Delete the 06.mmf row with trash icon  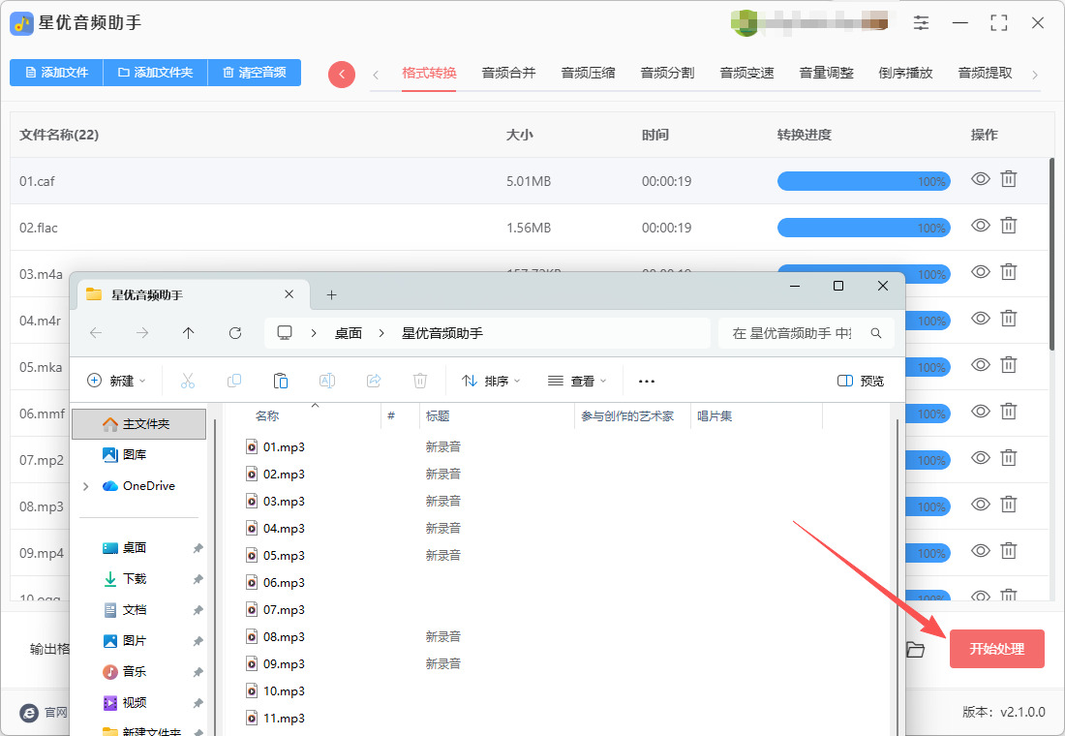click(x=1009, y=412)
